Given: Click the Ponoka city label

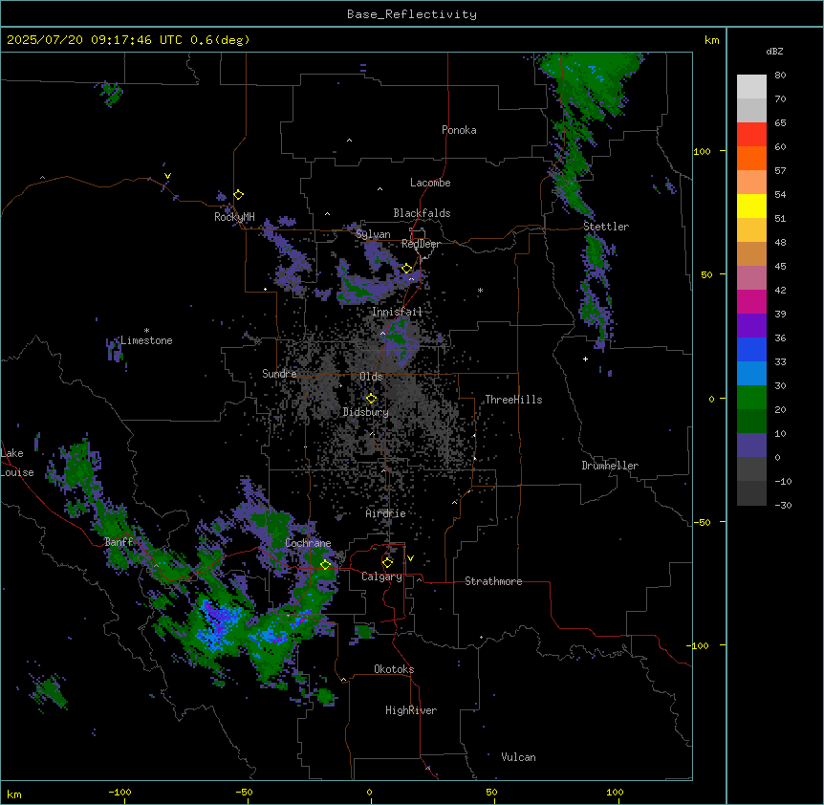Looking at the screenshot, I should [x=459, y=130].
